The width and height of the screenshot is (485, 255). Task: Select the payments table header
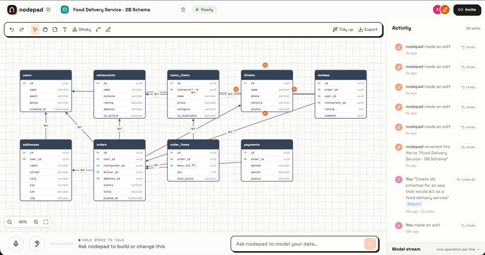tap(267, 145)
